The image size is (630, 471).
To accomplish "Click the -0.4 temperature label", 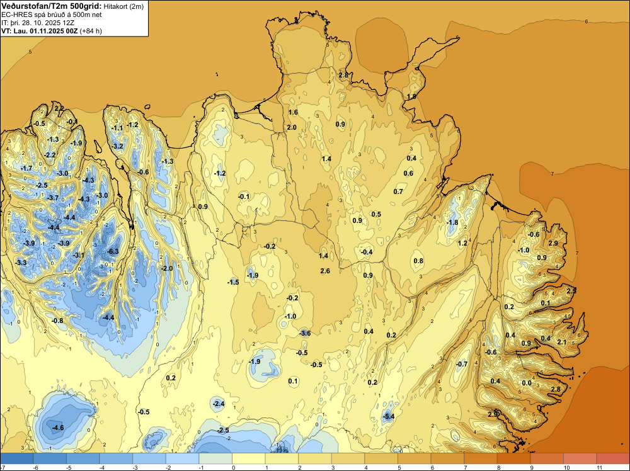I will (367, 252).
